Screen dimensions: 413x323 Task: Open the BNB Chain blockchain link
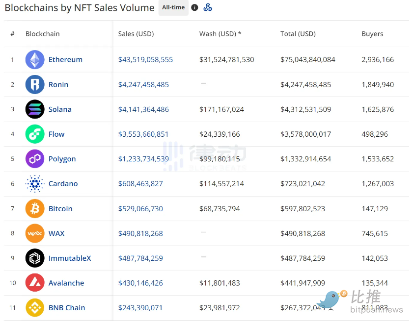(67, 307)
